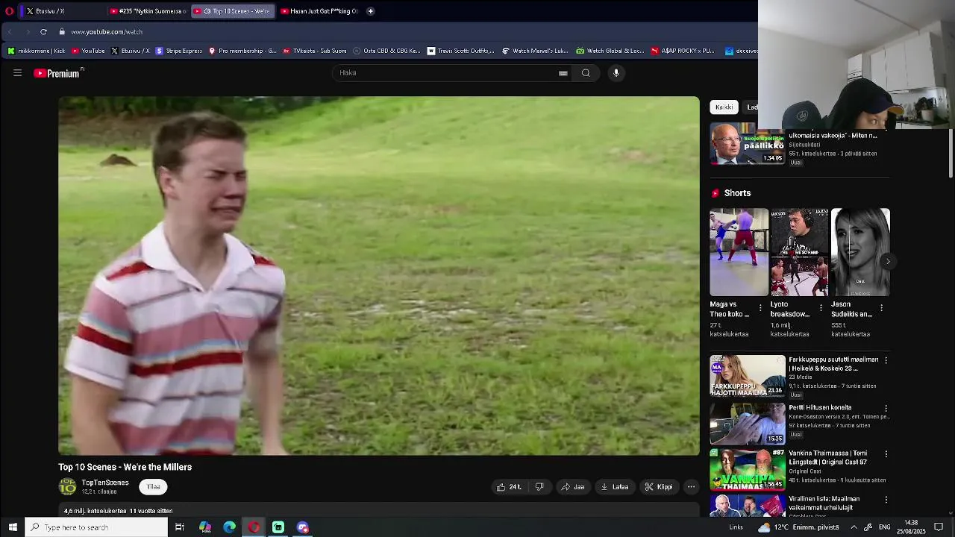Show next Shorts with arrow button

887,261
